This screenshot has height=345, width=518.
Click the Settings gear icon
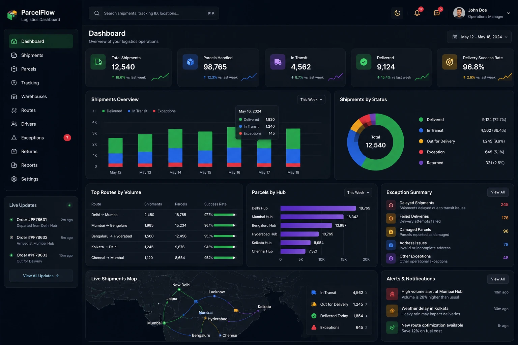tap(14, 179)
